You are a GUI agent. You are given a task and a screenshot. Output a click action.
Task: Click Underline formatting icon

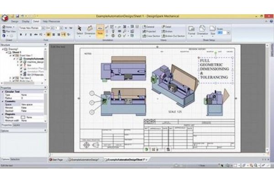coord(31,34)
